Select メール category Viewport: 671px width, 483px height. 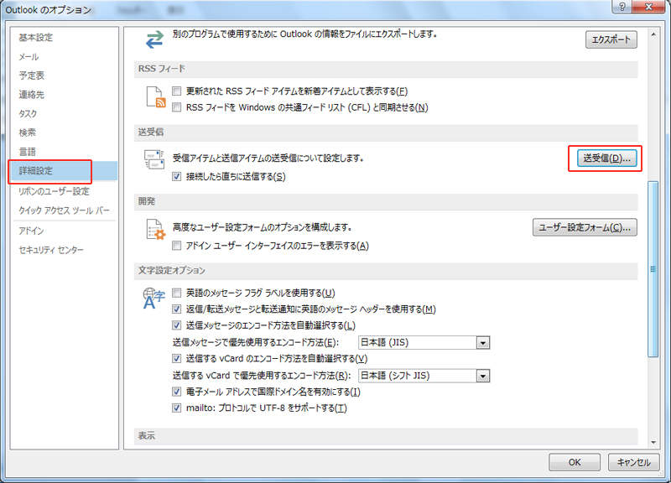[x=64, y=56]
